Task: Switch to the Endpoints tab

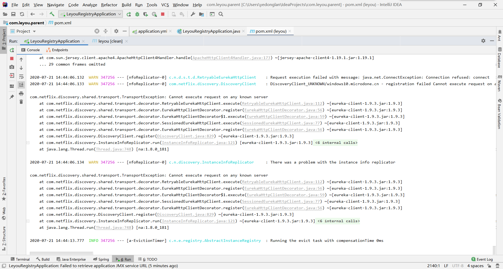Action: [x=57, y=50]
